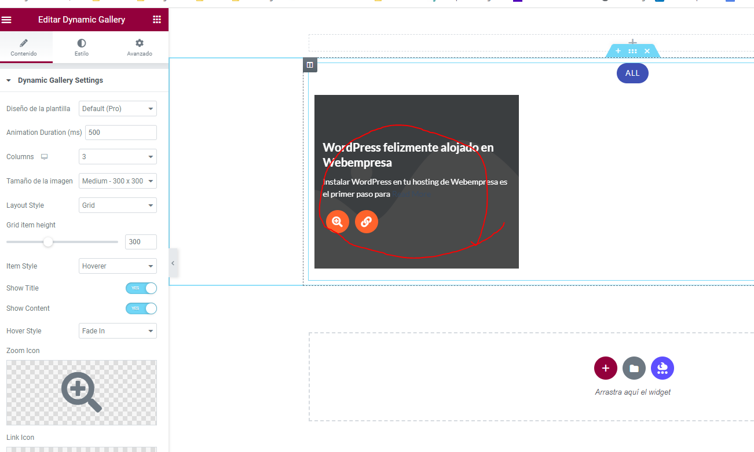Viewport: 754px width, 452px height.
Task: Delete the section with the X handle
Action: (x=647, y=52)
